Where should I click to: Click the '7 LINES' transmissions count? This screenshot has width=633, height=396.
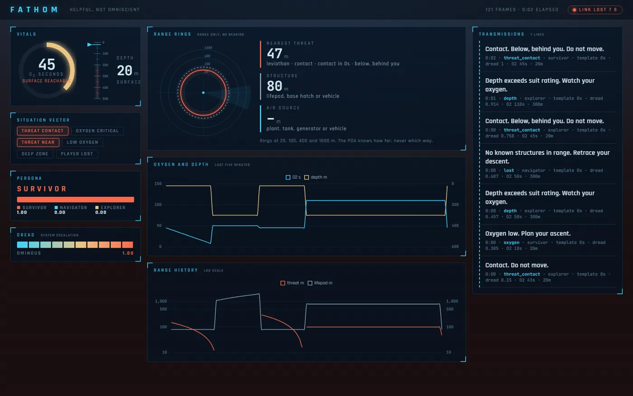pyautogui.click(x=537, y=34)
